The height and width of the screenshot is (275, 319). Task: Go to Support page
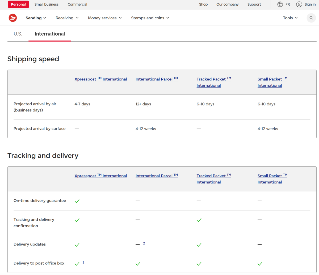[x=254, y=4]
